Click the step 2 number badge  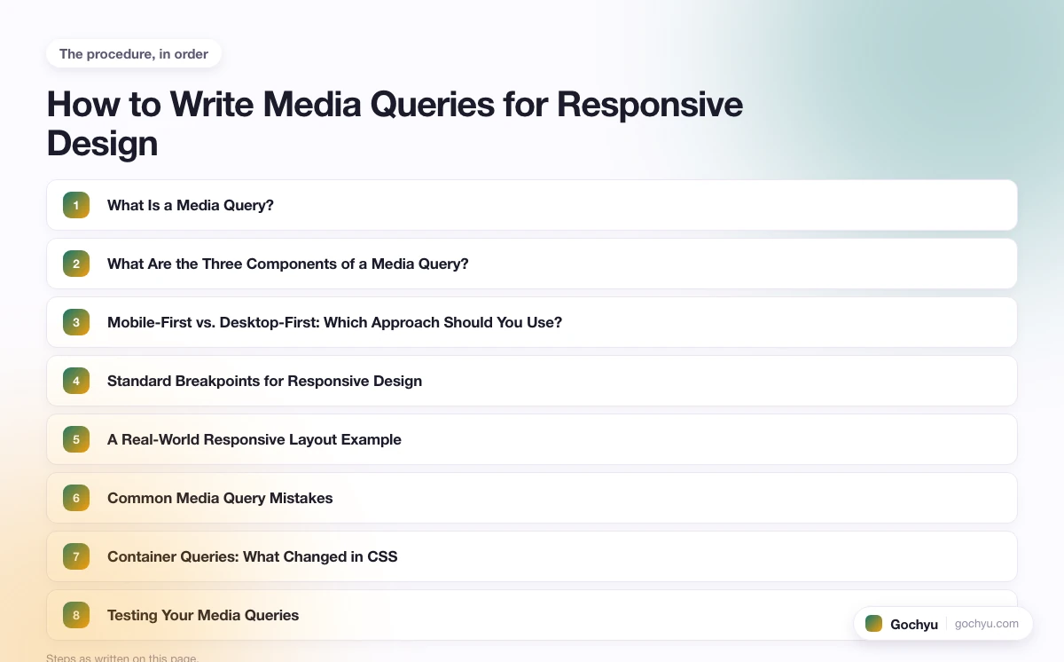coord(76,264)
